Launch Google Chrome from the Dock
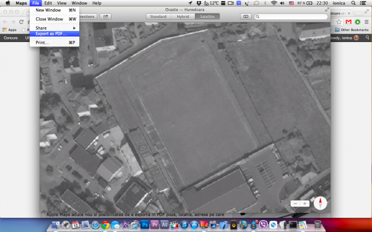Screen dimensions: 372x232 [x=105, y=225]
